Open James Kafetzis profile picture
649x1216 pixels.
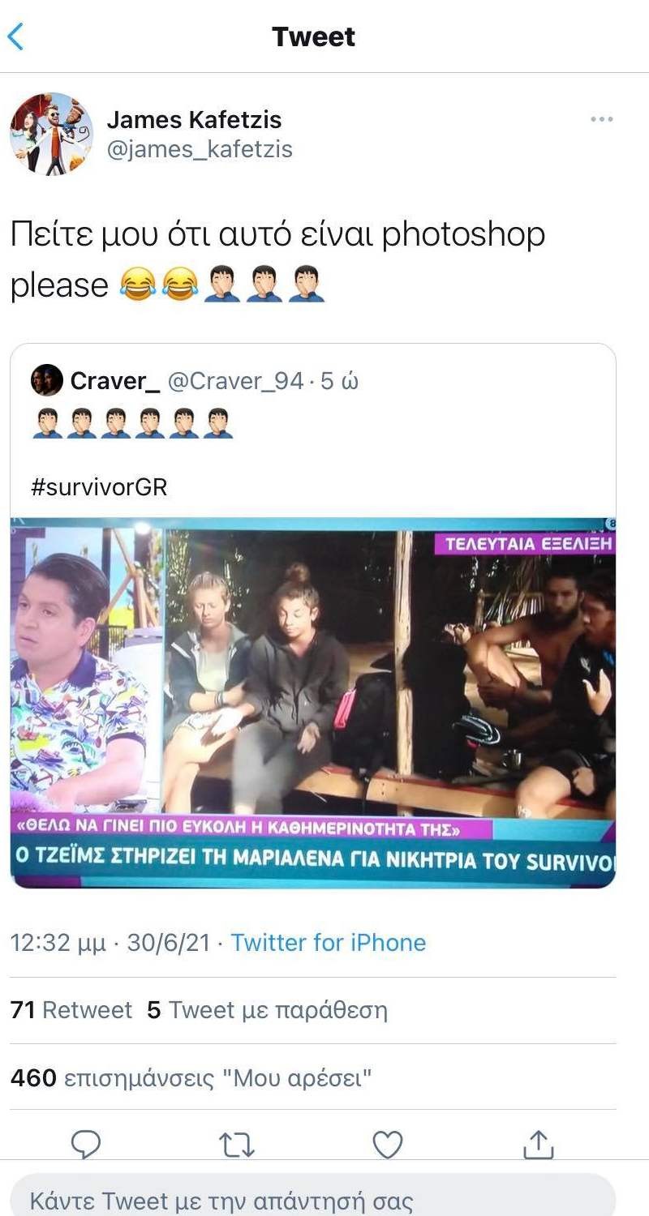pyautogui.click(x=51, y=134)
